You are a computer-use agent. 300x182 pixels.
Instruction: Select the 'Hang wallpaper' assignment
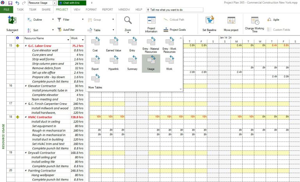click(x=43, y=175)
